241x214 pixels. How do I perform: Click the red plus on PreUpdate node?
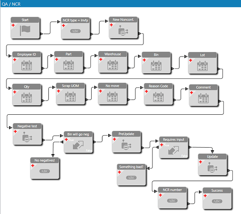coord(114,139)
